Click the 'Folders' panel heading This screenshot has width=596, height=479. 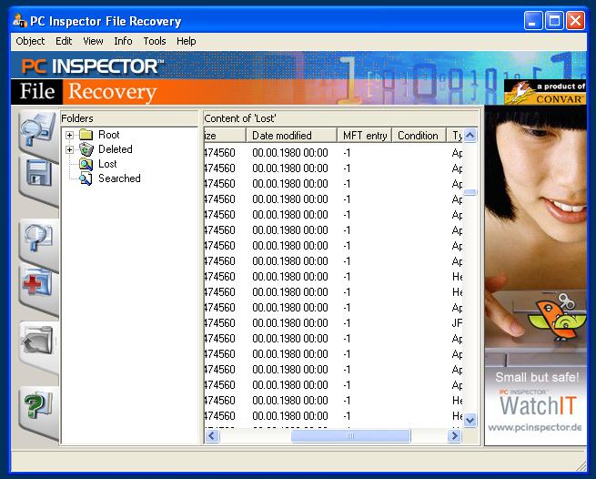[x=77, y=118]
